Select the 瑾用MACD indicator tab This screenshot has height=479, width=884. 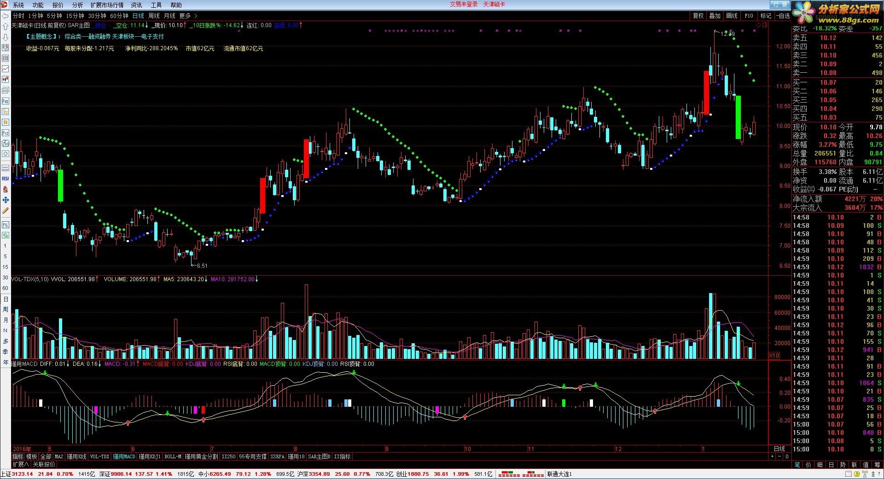click(124, 456)
